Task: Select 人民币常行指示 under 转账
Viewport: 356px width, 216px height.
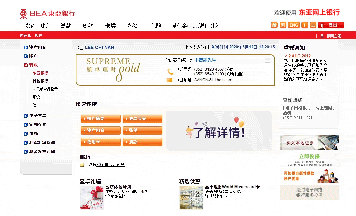Action: [45, 89]
